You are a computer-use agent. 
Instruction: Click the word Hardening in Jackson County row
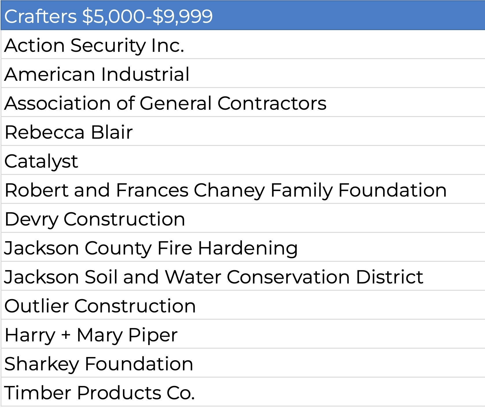tap(248, 248)
